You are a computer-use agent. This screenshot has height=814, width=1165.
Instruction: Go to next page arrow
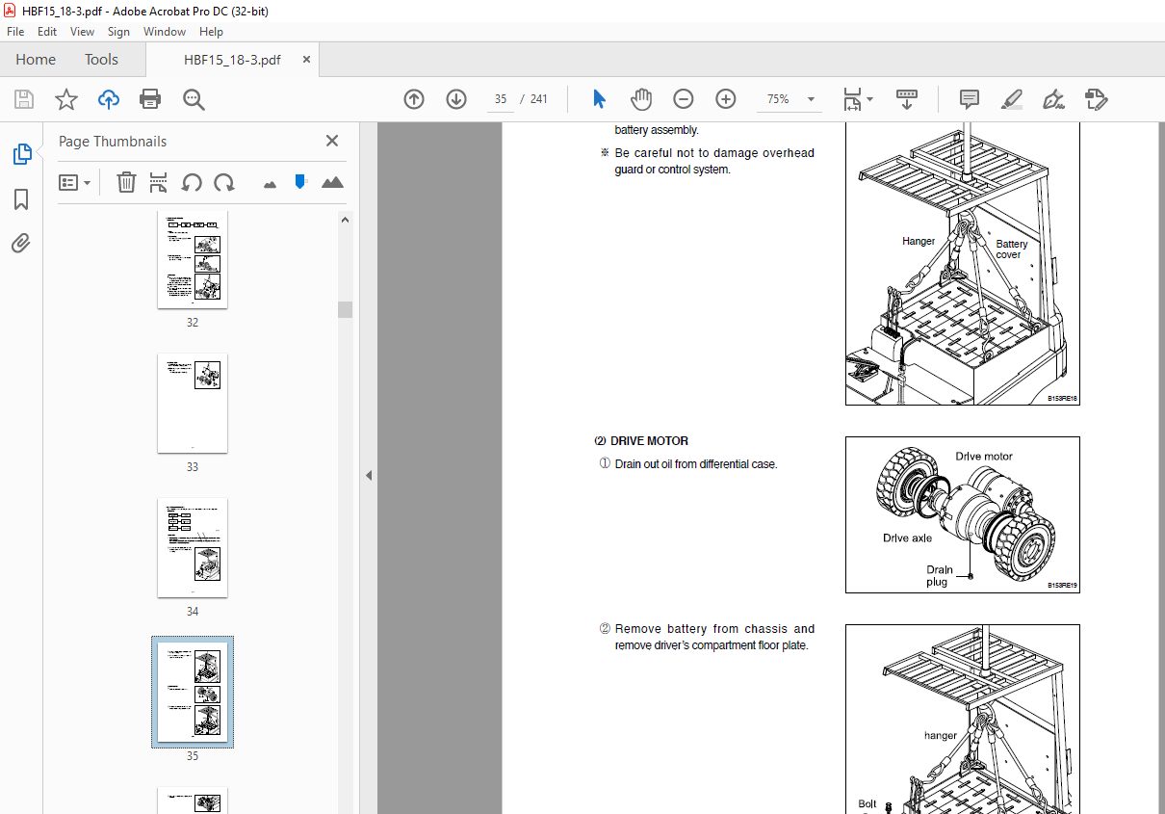(456, 99)
